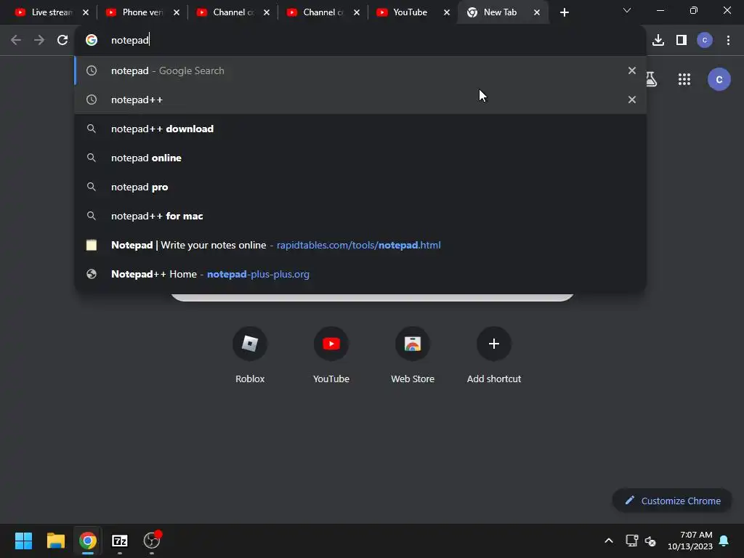
Task: Open the clock and date display
Action: [x=690, y=541]
